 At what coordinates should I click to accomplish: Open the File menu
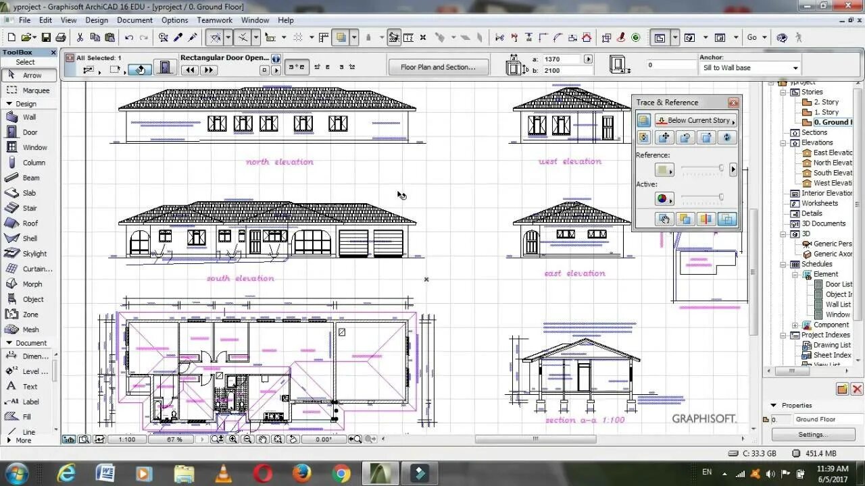24,20
